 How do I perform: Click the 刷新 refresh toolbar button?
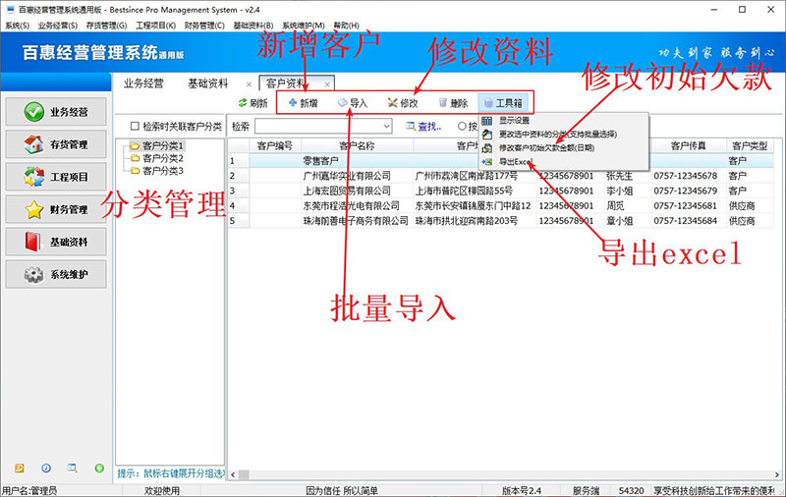click(x=253, y=103)
